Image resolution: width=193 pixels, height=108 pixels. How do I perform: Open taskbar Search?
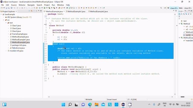70,105
